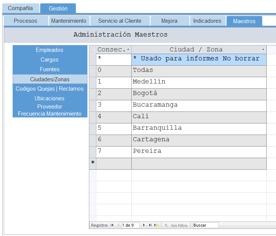Go to first record in navigator
The width and height of the screenshot is (276, 236).
tap(112, 225)
